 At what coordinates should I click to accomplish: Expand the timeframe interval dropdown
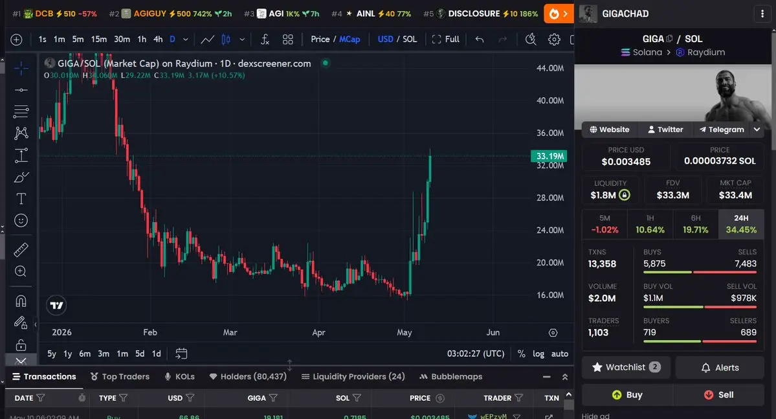(186, 39)
